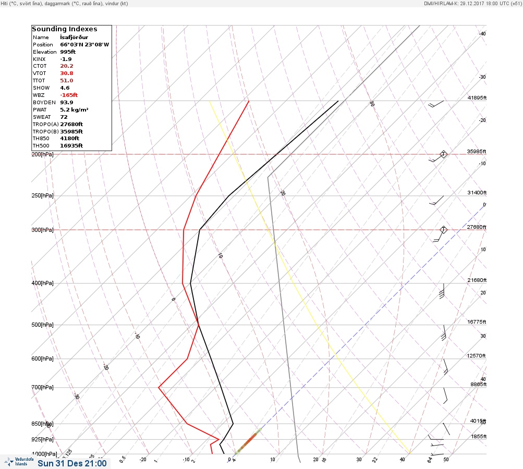523x469 pixels.
Task: Click the wind barb beside the 21680ft label
Action: click(442, 291)
